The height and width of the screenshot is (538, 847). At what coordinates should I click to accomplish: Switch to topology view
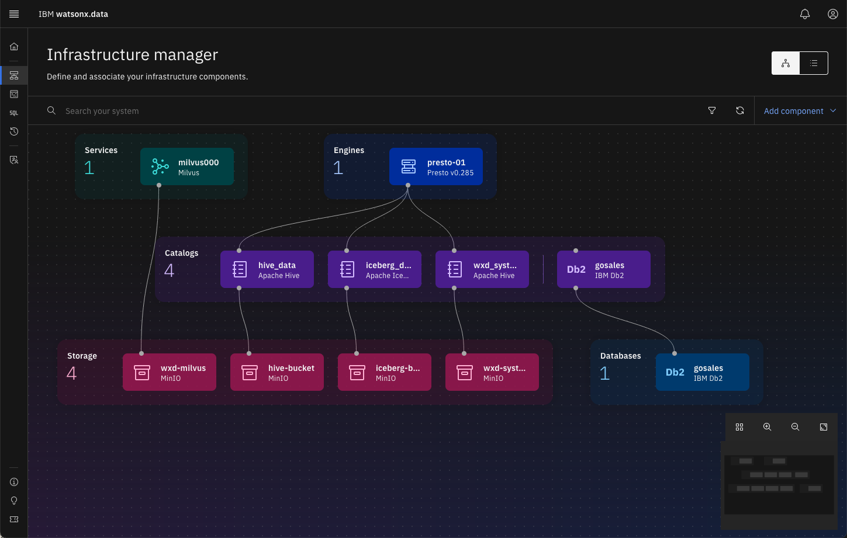786,63
